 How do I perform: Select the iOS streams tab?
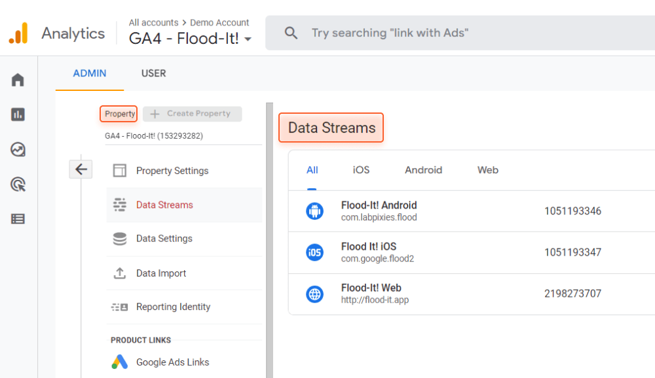361,170
